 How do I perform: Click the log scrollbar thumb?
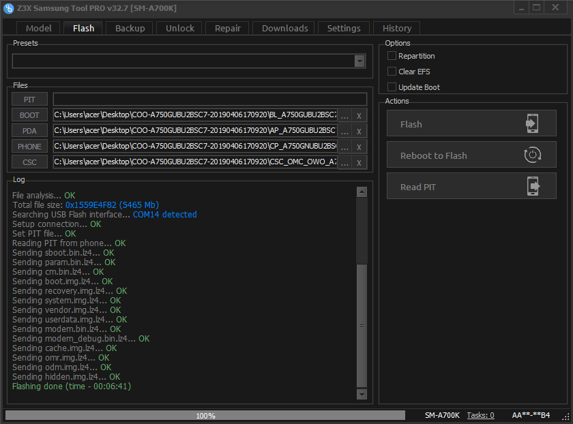[362, 326]
